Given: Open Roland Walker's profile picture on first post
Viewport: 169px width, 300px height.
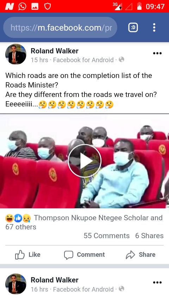Looking at the screenshot, I should pos(16,54).
